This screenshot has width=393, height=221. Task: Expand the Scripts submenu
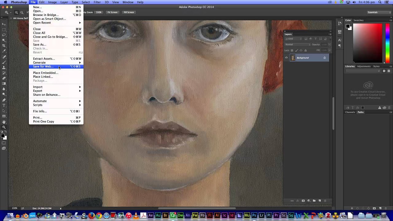(56, 105)
